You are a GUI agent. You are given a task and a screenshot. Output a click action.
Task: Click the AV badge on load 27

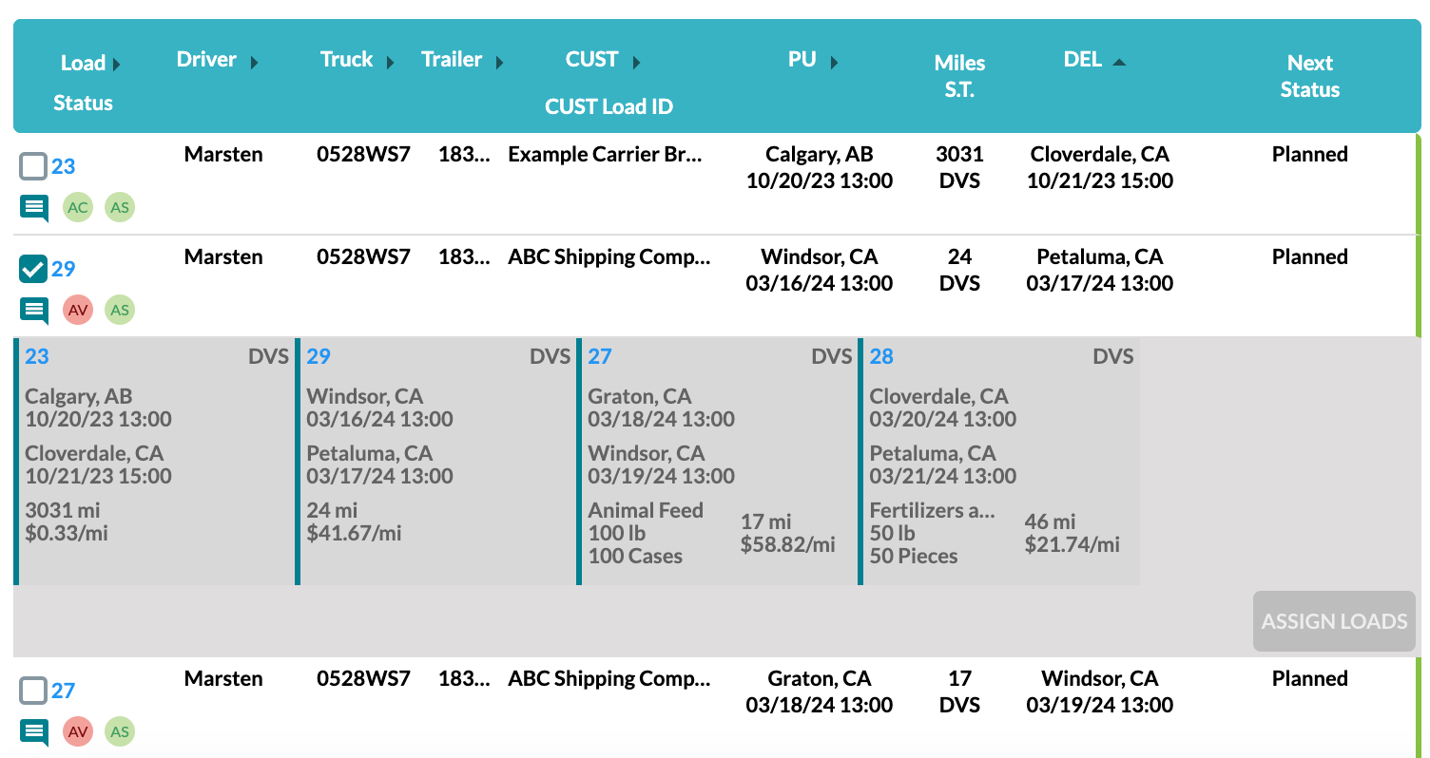click(78, 731)
